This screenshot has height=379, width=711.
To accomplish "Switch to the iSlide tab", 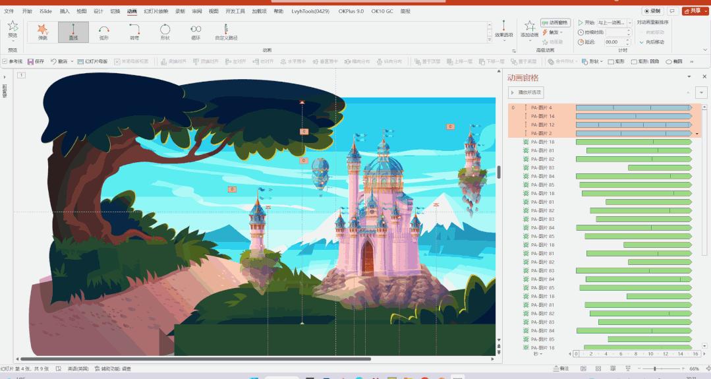I will [46, 11].
